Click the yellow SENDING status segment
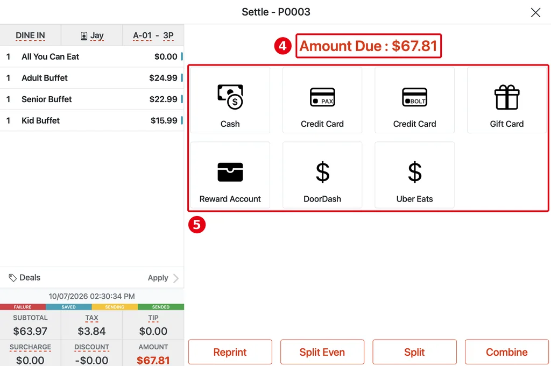The height and width of the screenshot is (366, 551). tap(115, 307)
